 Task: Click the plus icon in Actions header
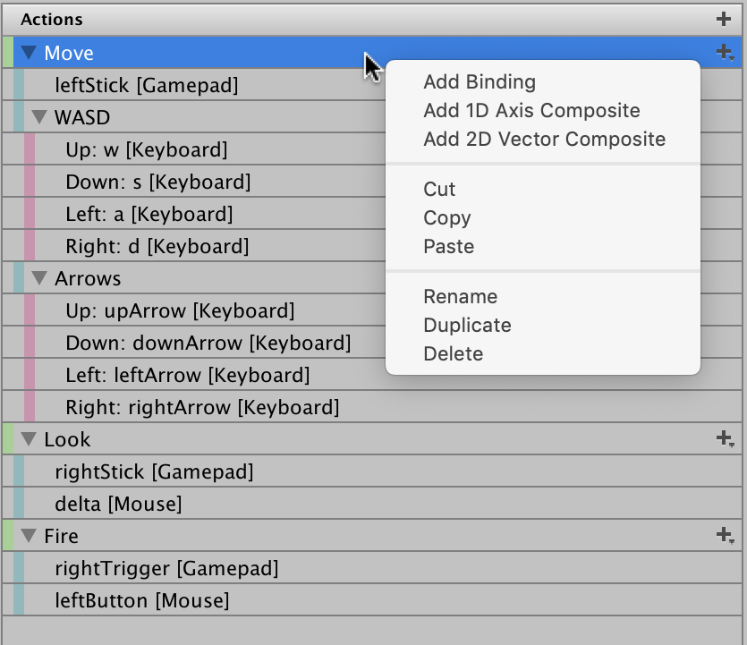(724, 19)
